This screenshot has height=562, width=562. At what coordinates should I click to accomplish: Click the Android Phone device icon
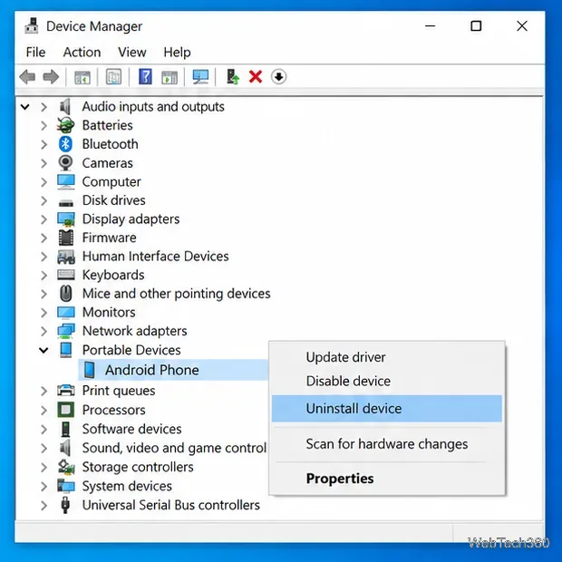89,370
